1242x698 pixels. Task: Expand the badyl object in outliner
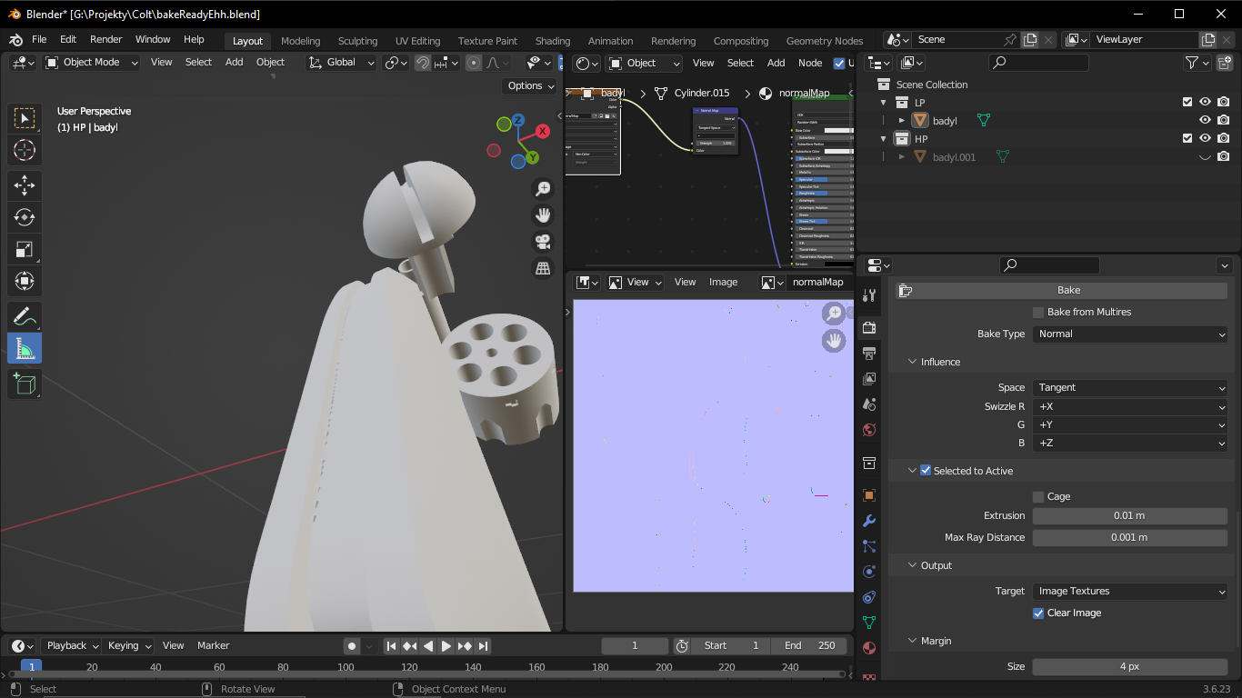[901, 120]
